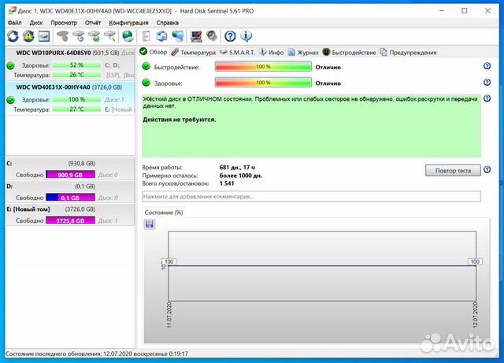Open the Конфигурация menu
Screen dimensions: 504x363
tap(128, 23)
